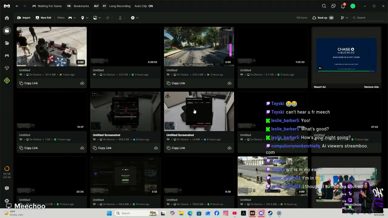
Task: Toggle Auto Clip ON
Action: (x=144, y=6)
